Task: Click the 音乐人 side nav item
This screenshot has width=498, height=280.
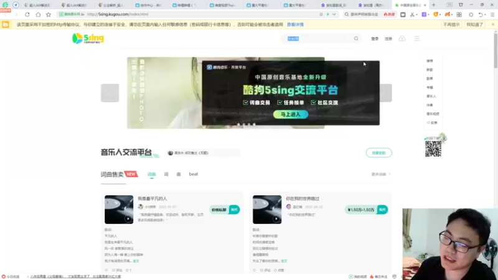Action: 431,96
